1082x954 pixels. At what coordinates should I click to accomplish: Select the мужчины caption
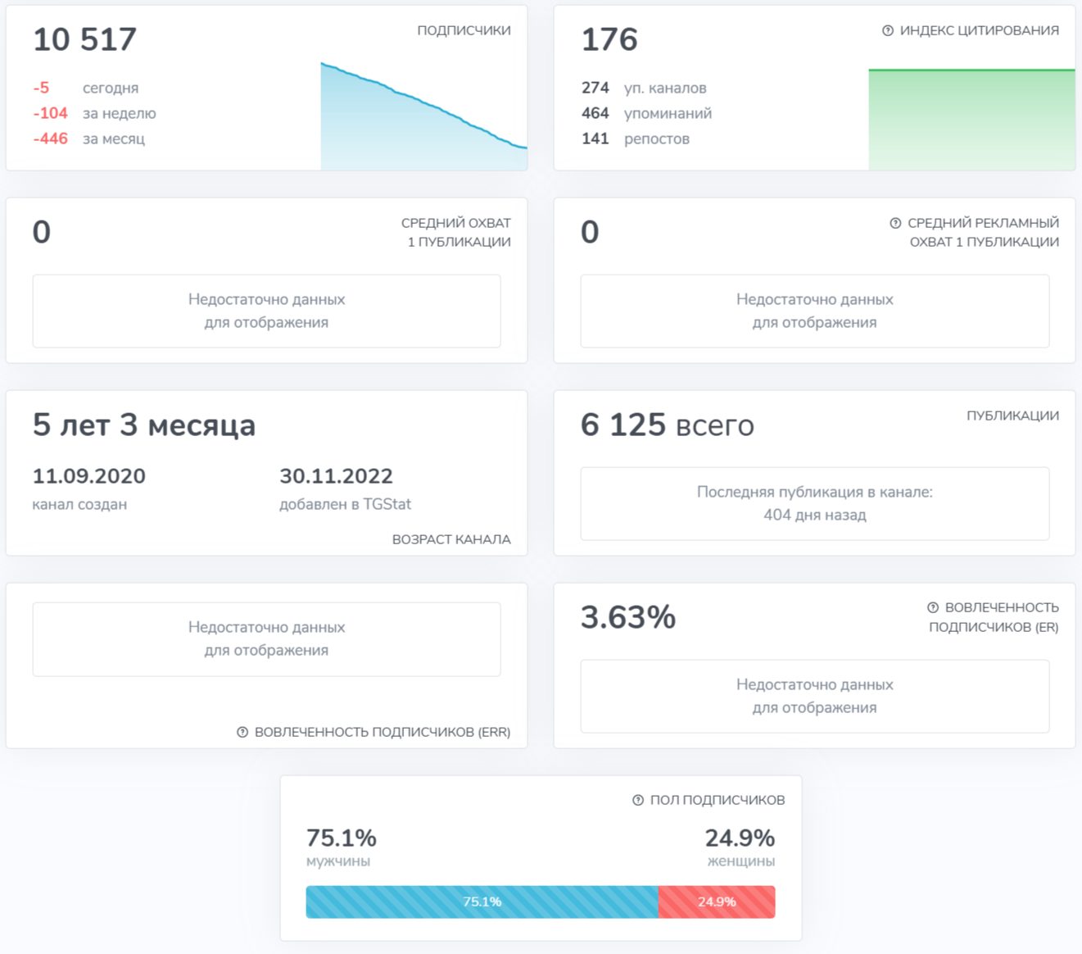coord(338,861)
